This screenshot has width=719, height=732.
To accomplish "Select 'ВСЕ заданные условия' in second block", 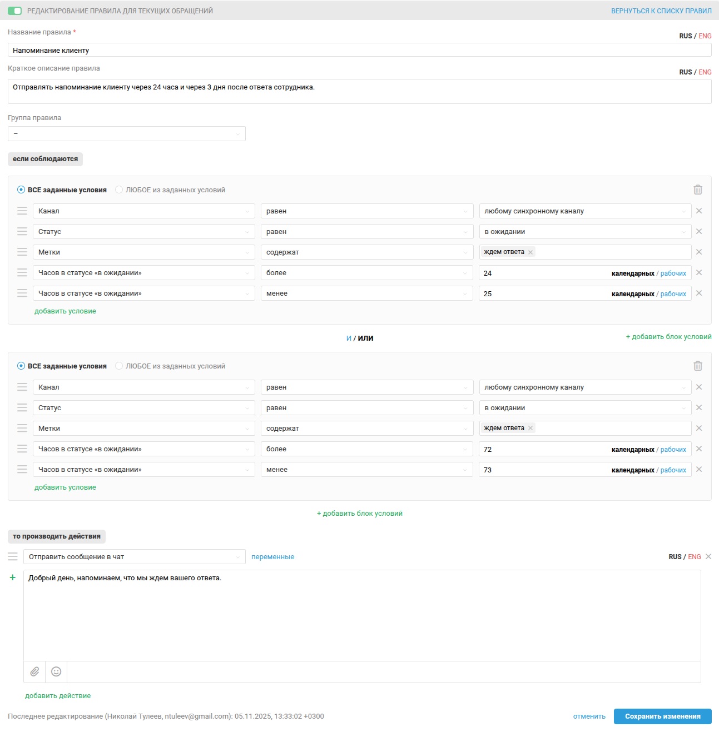I will tap(21, 366).
